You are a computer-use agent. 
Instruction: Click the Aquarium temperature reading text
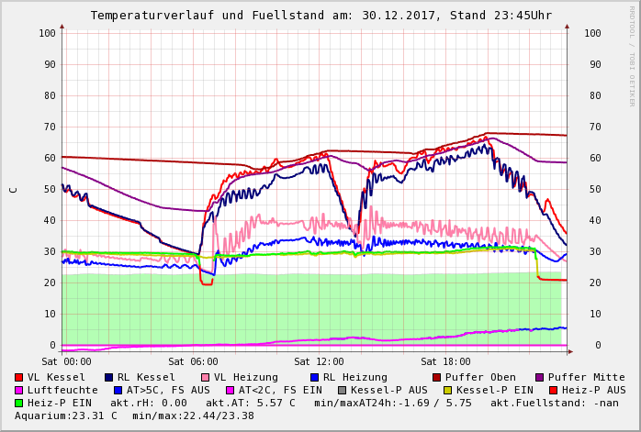click(66, 415)
